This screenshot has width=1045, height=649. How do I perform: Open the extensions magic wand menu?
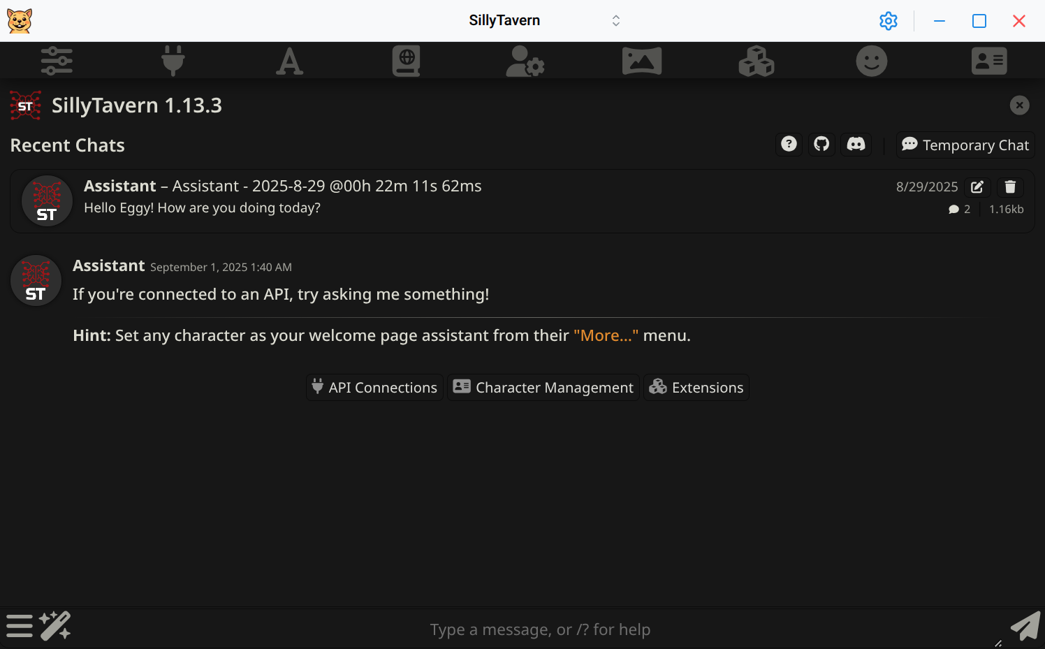click(x=55, y=626)
